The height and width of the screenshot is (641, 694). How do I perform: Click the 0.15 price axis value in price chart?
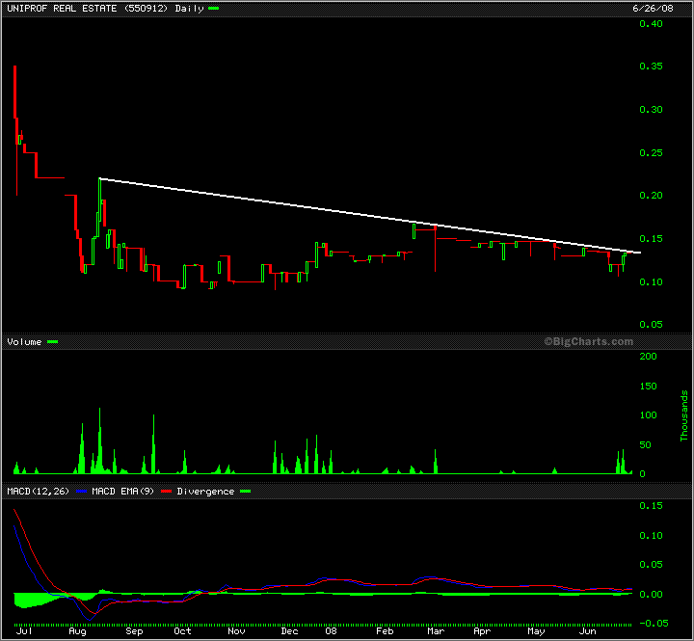651,239
